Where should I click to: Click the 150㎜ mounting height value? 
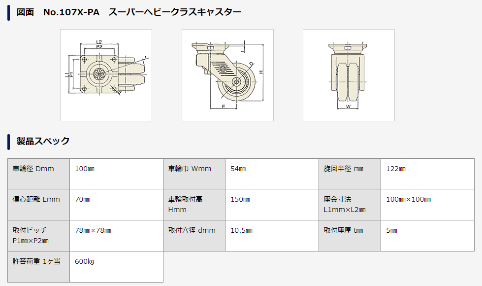tap(240, 199)
